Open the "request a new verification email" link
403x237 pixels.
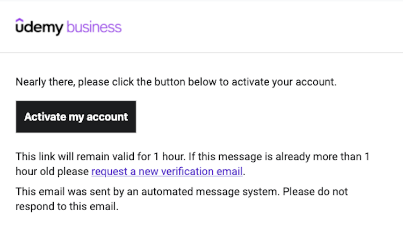pyautogui.click(x=167, y=172)
